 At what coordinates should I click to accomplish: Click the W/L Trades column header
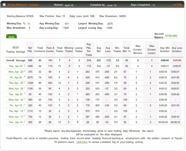pos(117,50)
